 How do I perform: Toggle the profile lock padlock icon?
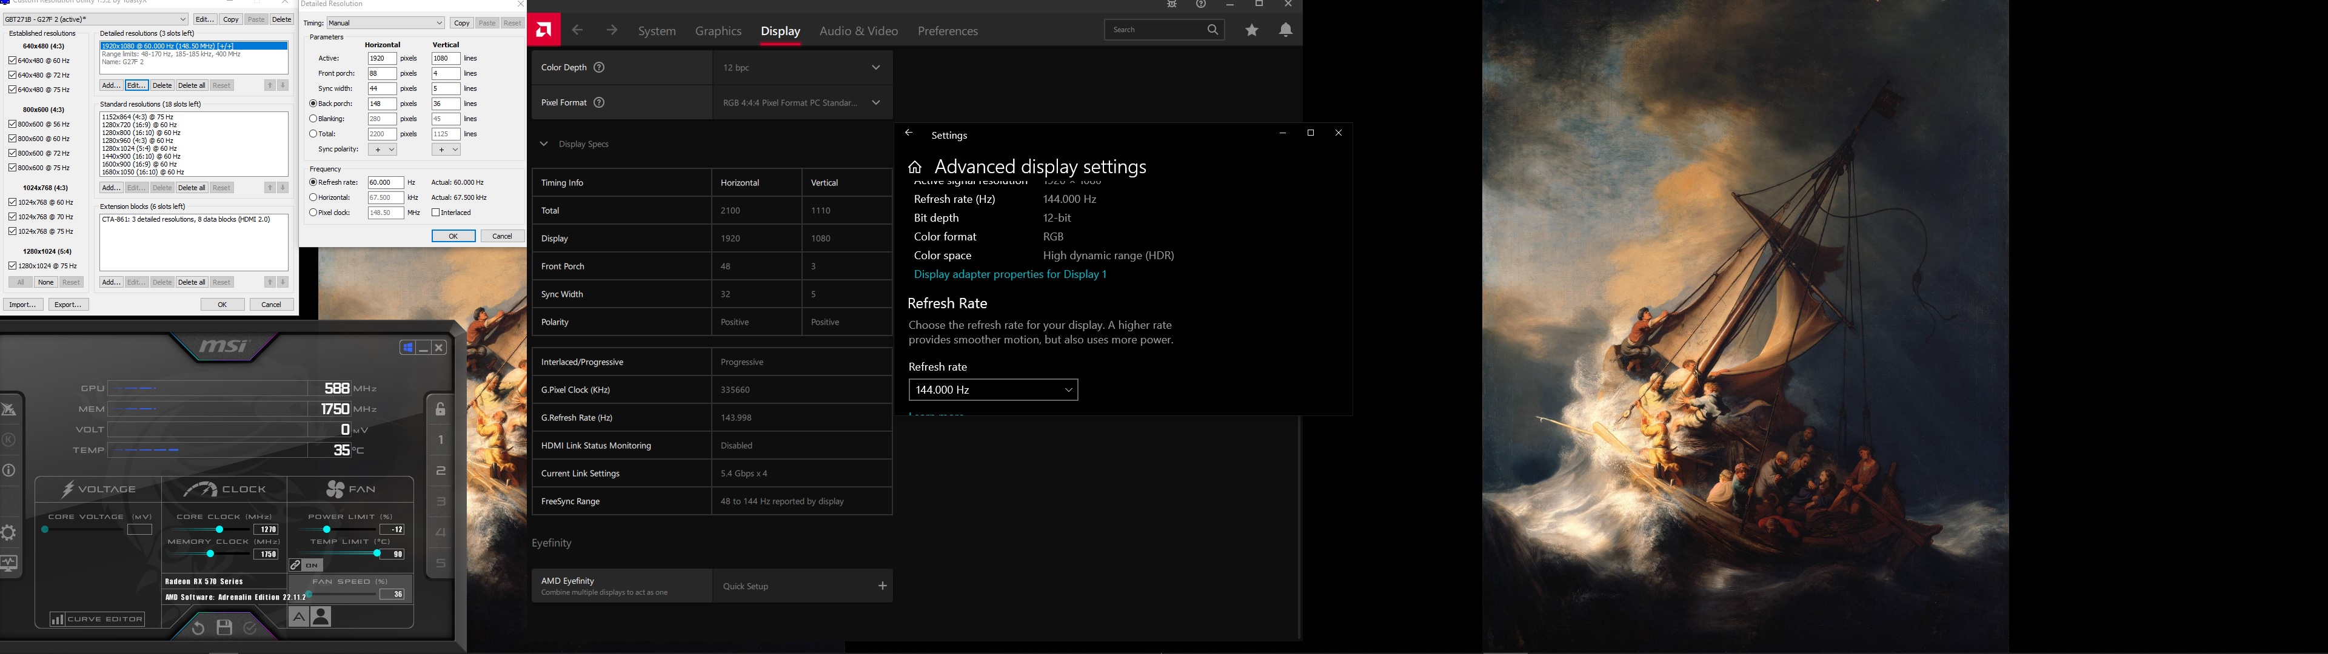pos(440,409)
